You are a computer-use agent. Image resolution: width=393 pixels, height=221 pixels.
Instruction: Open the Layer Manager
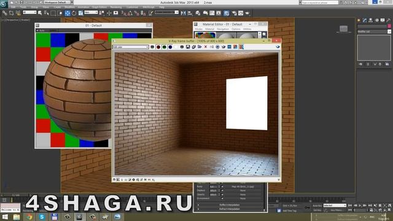click(x=198, y=13)
